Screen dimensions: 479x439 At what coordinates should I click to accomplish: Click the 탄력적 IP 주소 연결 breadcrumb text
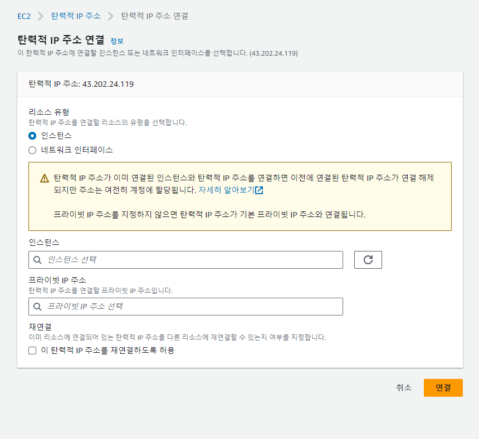coord(155,16)
